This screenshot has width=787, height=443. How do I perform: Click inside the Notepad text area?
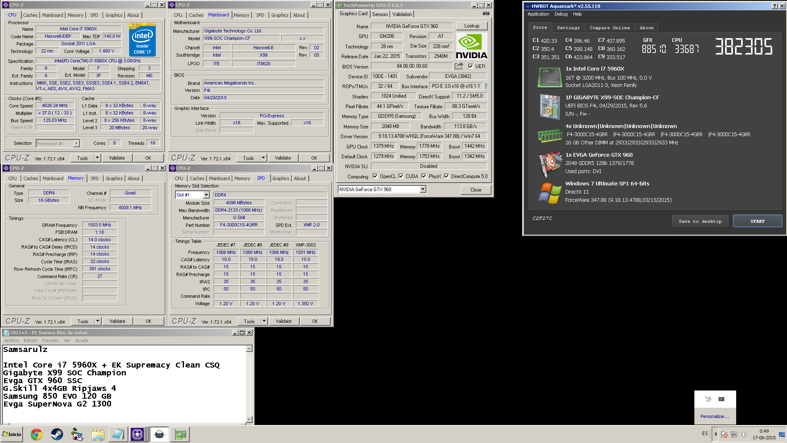(124, 384)
